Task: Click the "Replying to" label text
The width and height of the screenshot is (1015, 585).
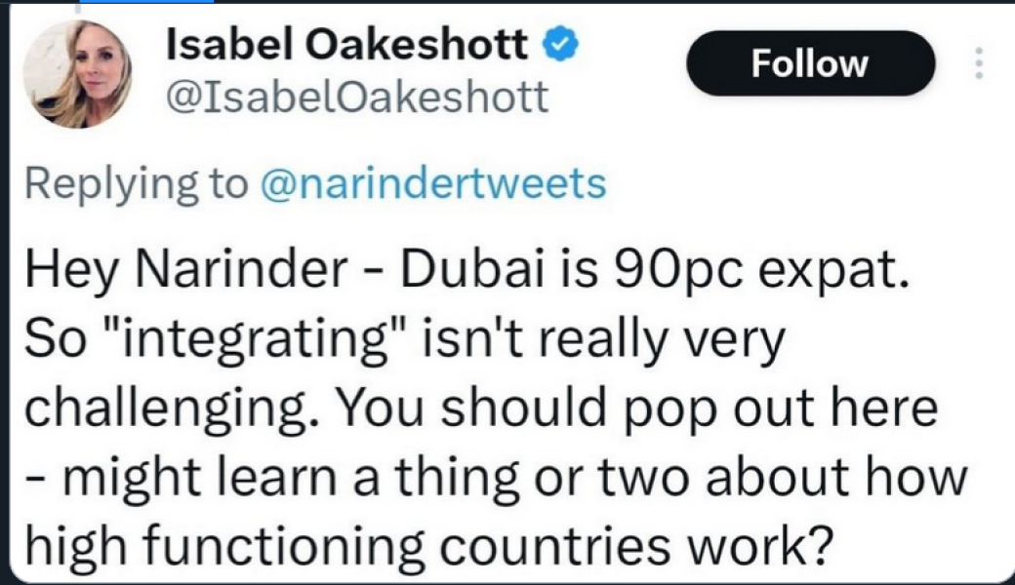Action: tap(136, 183)
